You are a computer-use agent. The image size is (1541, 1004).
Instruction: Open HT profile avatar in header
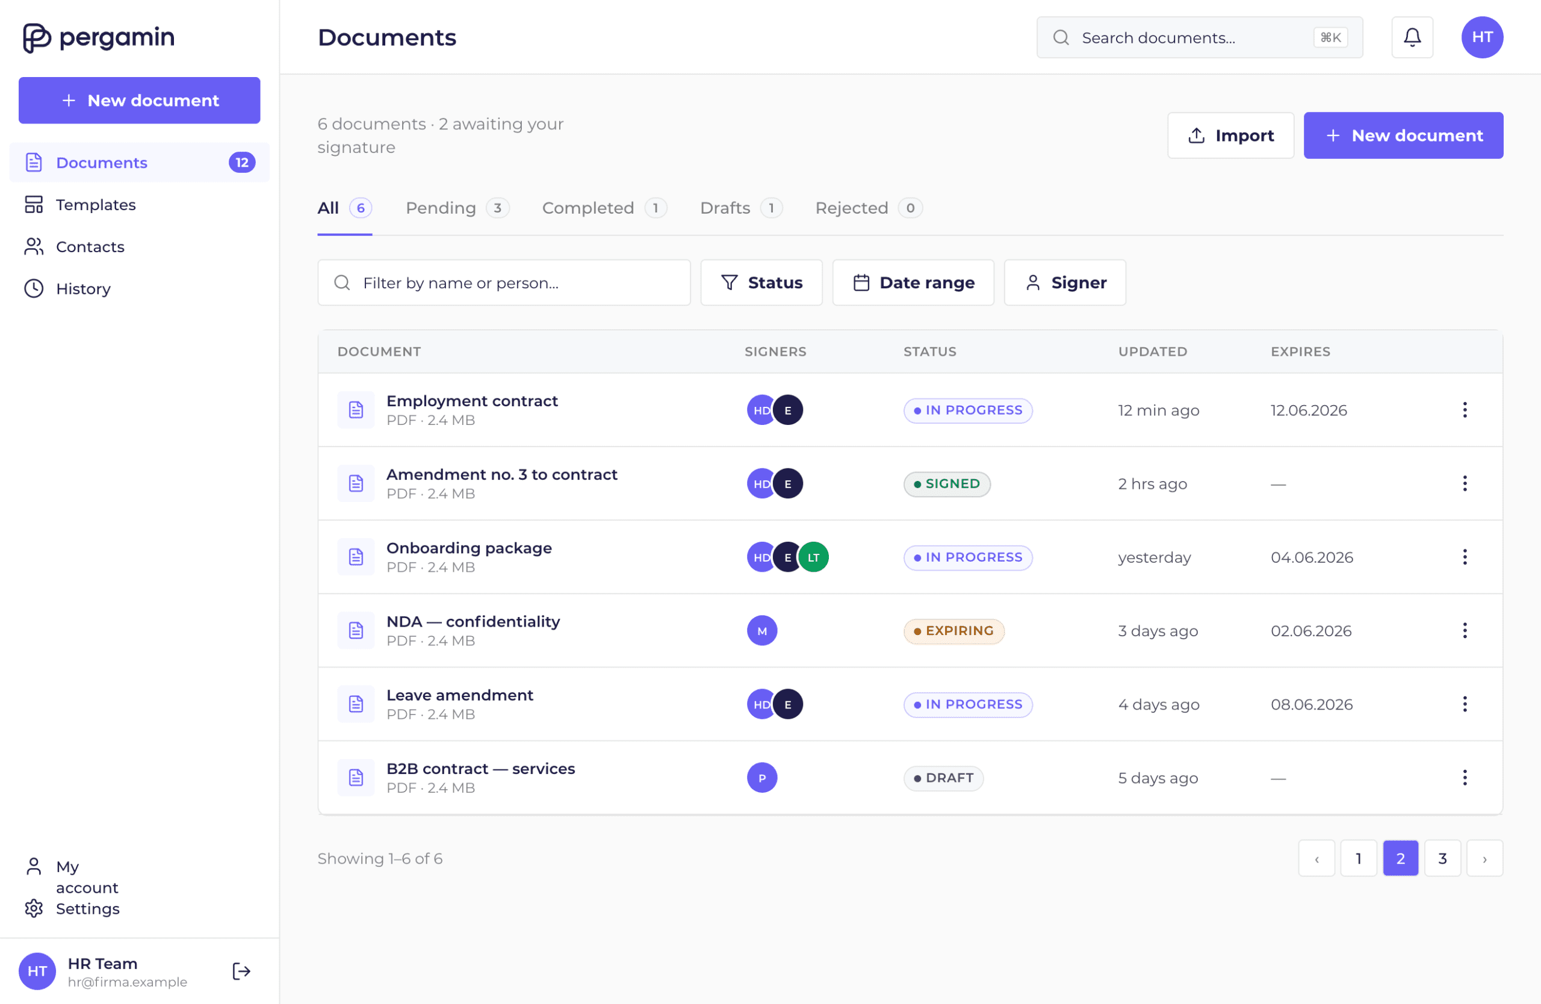[x=1482, y=37]
